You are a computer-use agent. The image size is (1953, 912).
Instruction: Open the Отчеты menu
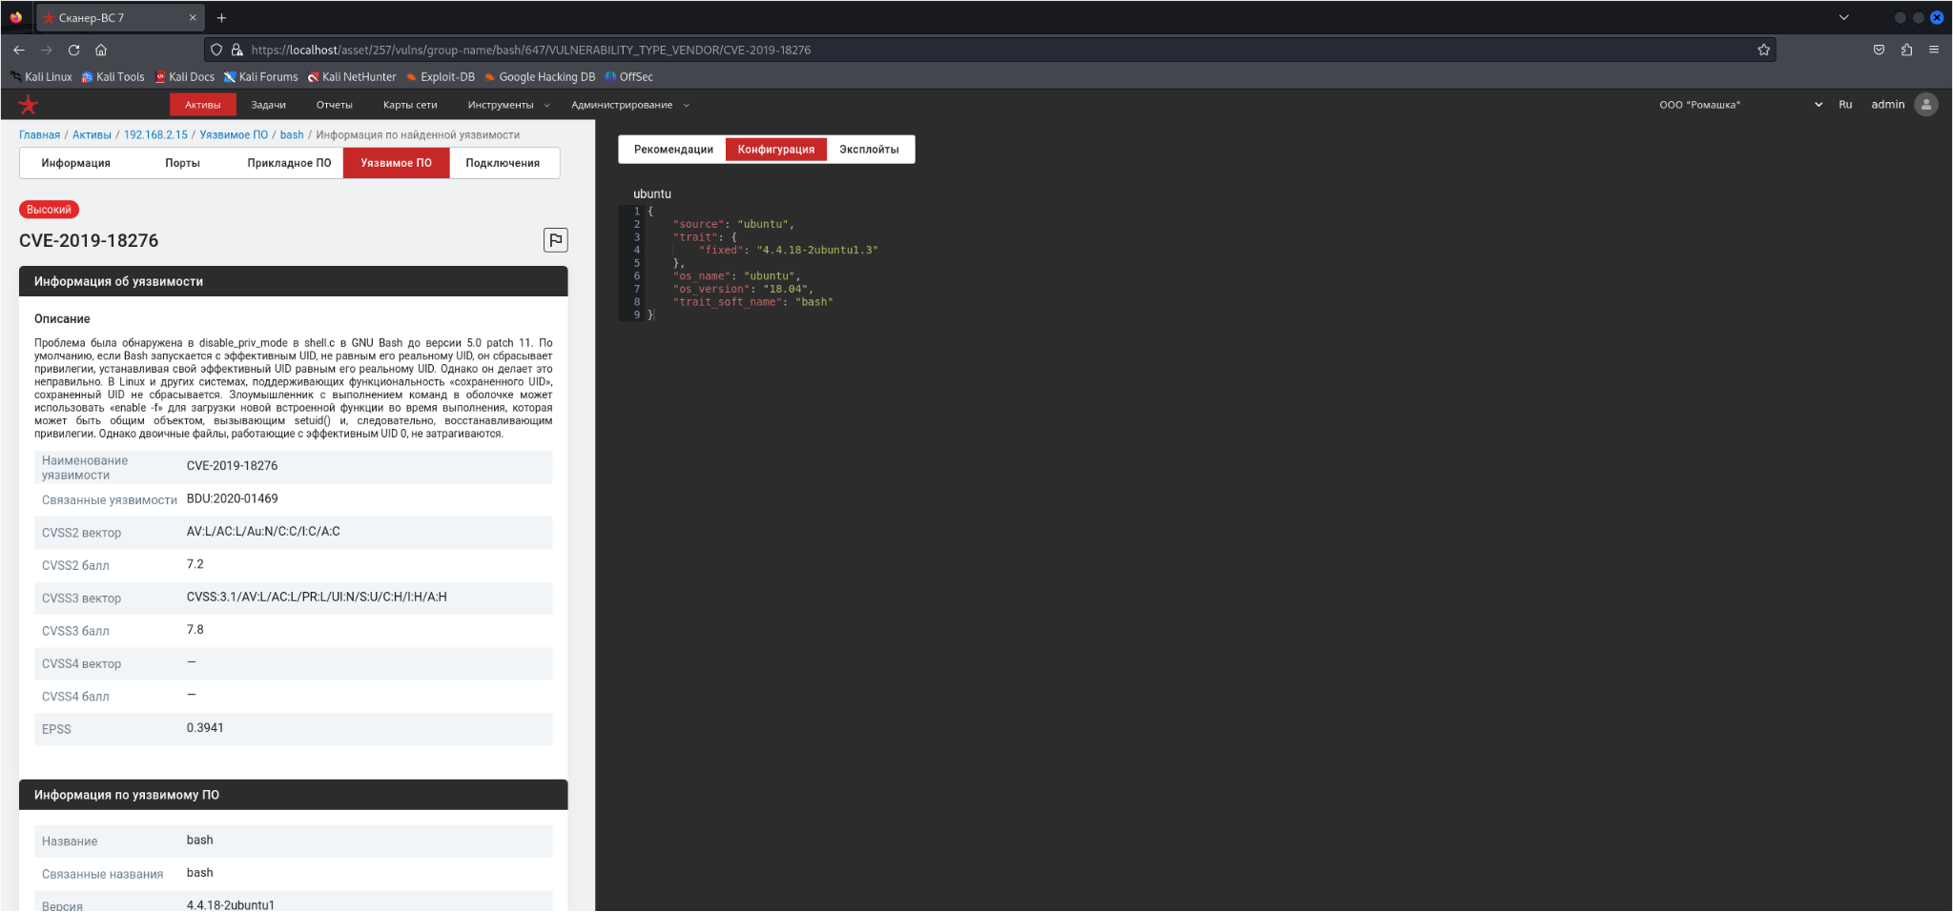coord(335,105)
